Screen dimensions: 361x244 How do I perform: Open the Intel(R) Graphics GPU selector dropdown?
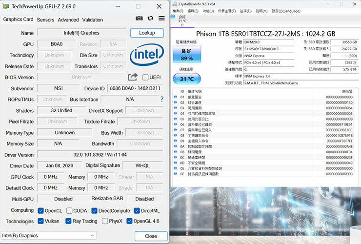tap(49, 236)
